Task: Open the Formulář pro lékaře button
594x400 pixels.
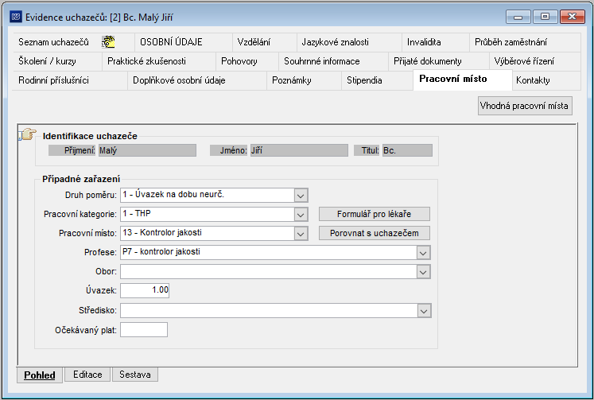Action: tap(375, 214)
